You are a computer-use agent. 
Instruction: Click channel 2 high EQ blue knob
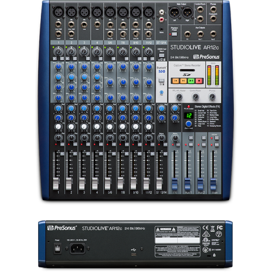[71, 66]
